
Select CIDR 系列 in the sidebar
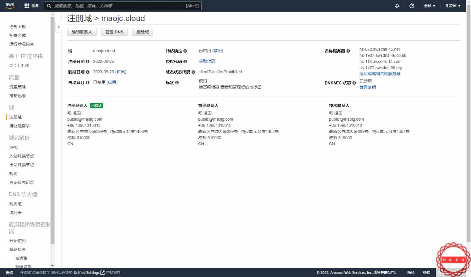point(19,66)
